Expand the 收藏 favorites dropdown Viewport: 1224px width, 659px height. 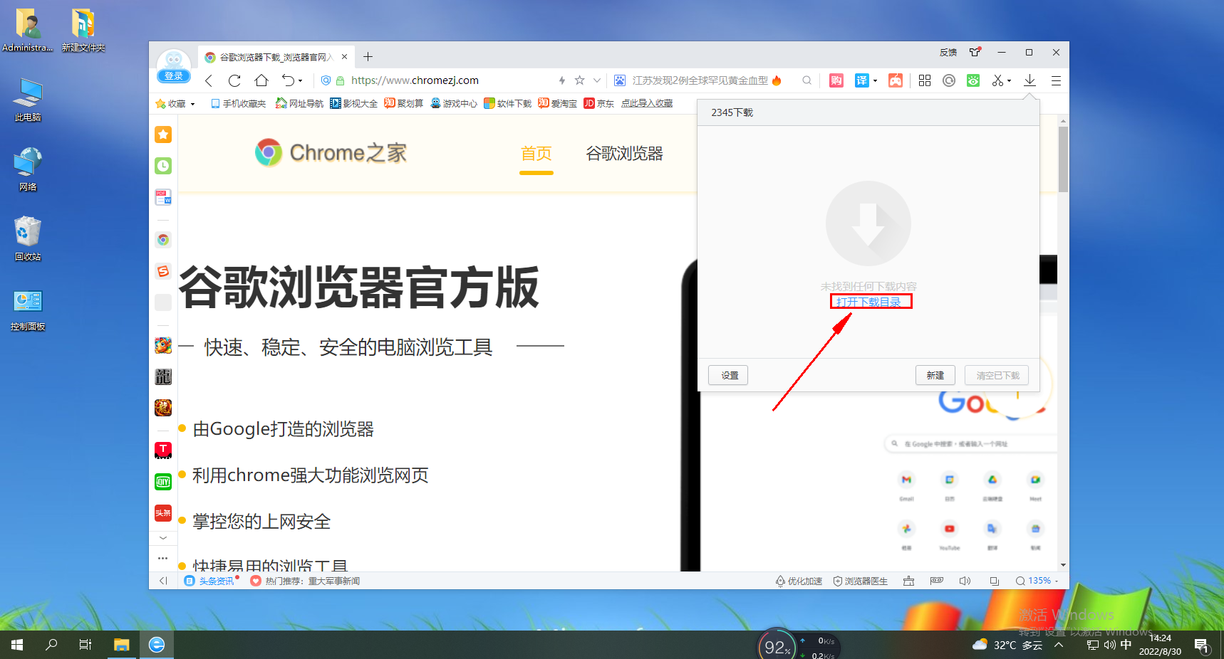click(x=192, y=104)
